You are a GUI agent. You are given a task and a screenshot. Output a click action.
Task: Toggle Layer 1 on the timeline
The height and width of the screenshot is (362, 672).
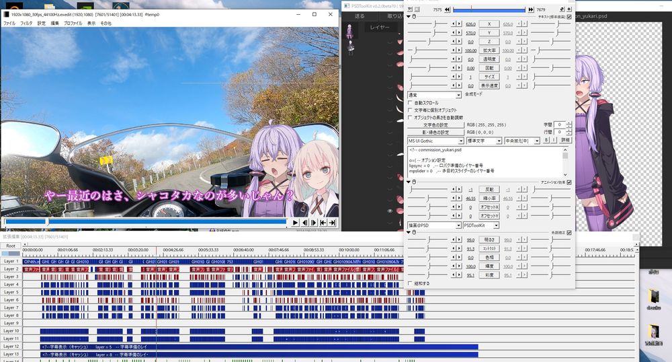pos(11,261)
